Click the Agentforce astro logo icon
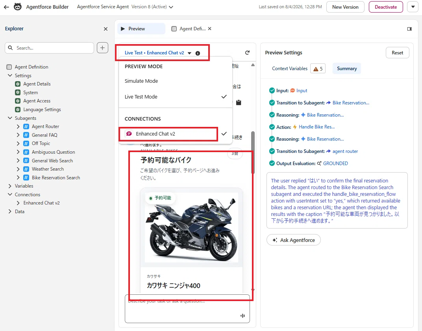 click(18, 7)
